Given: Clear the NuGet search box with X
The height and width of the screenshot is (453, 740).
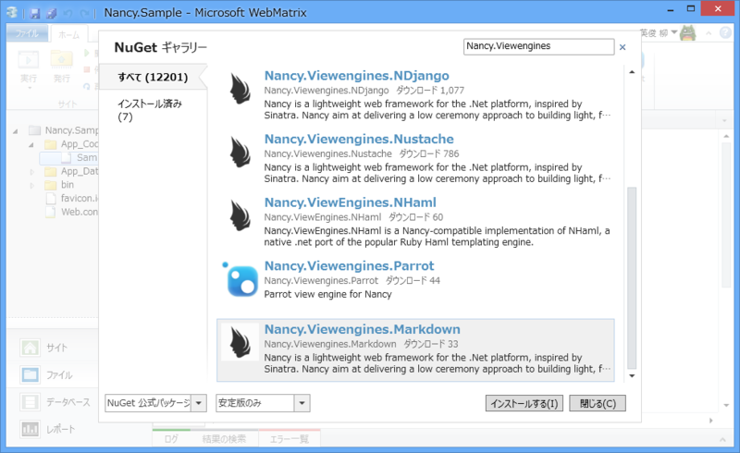Looking at the screenshot, I should tap(623, 47).
